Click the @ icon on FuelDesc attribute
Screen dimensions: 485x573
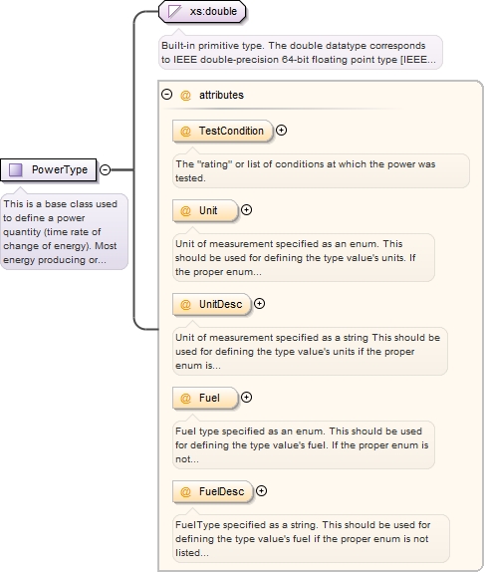(185, 492)
